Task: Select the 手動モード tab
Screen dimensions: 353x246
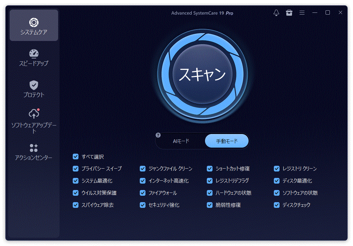Action: pos(227,140)
